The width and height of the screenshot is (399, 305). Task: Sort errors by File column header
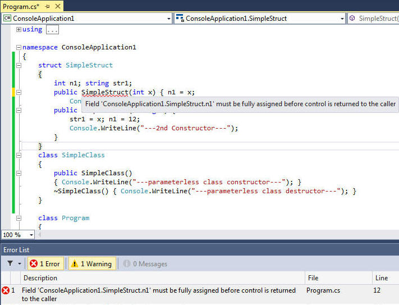[313, 278]
